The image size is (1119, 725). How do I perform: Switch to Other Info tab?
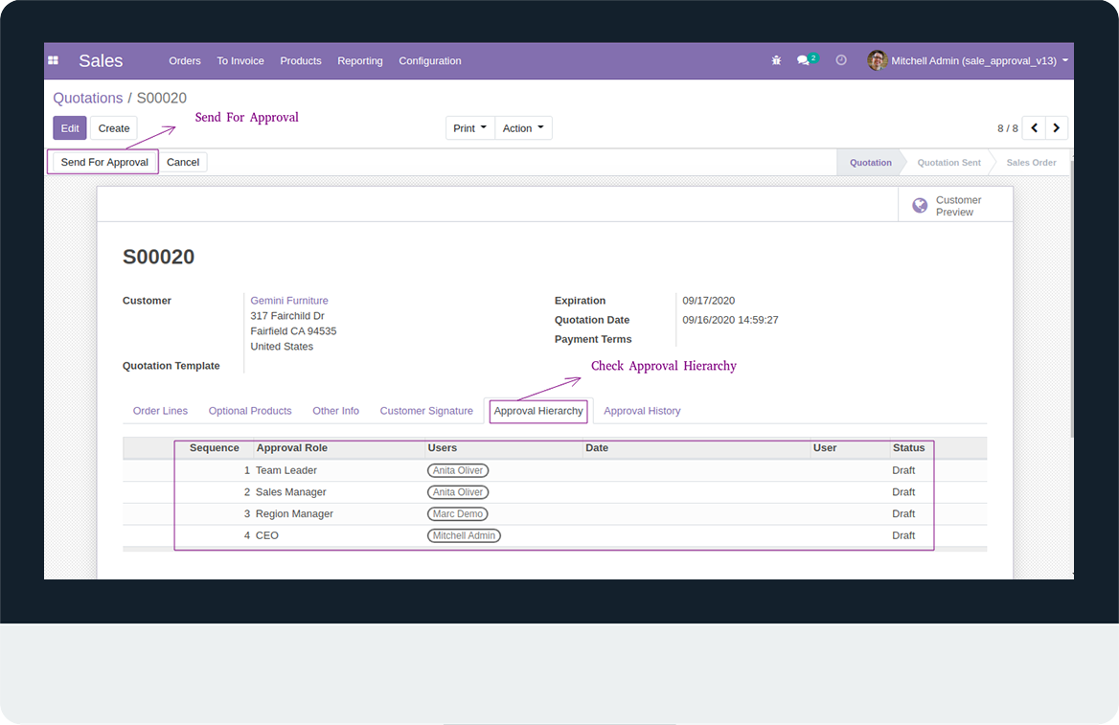335,411
